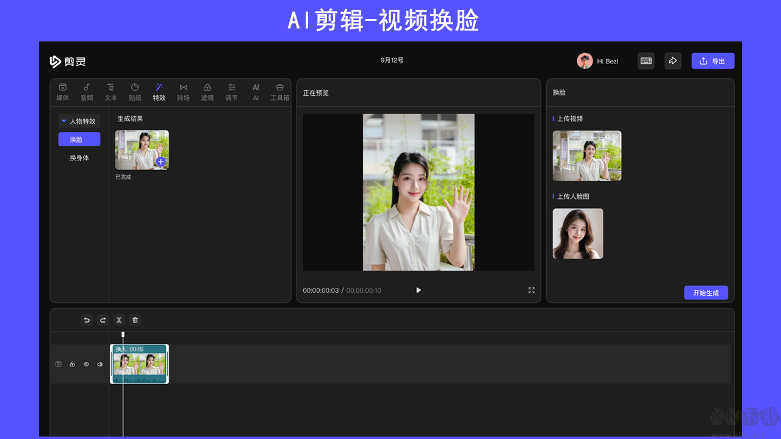Viewport: 781px width, 439px height.
Task: Switch to the 转场 transitions panel
Action: (x=183, y=91)
